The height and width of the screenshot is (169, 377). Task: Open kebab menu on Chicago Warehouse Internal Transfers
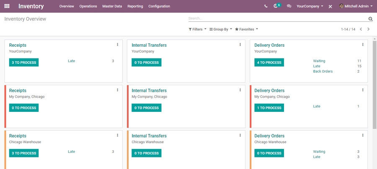click(x=240, y=135)
